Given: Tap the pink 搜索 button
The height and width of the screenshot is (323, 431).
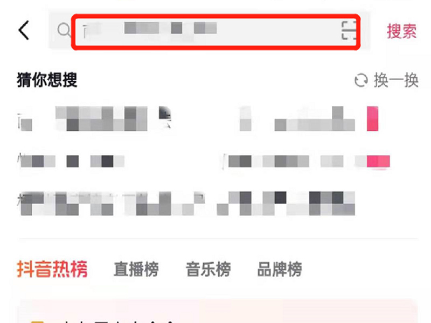Looking at the screenshot, I should coord(401,31).
